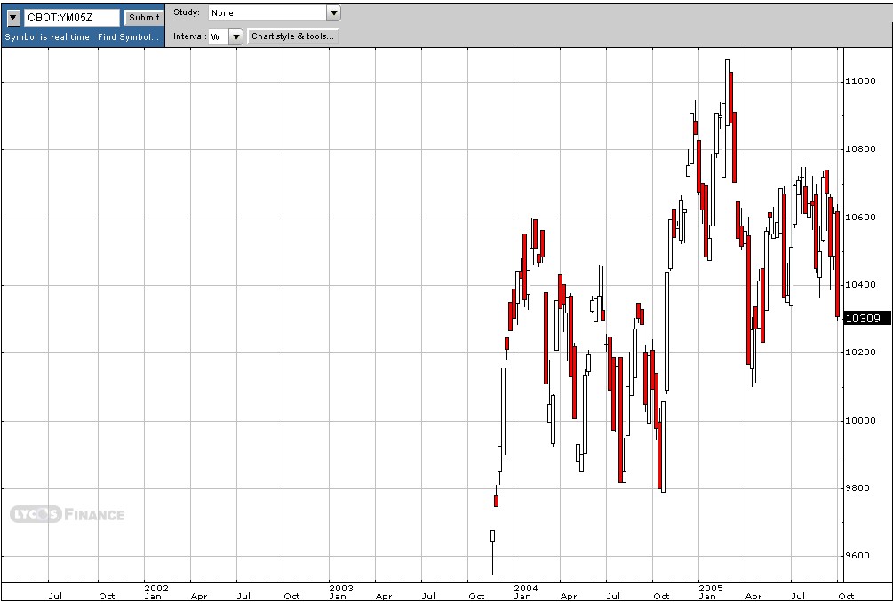Screen dimensions: 893x602
Task: Click the CBOT:YM05Z symbol input field
Action: coord(72,18)
